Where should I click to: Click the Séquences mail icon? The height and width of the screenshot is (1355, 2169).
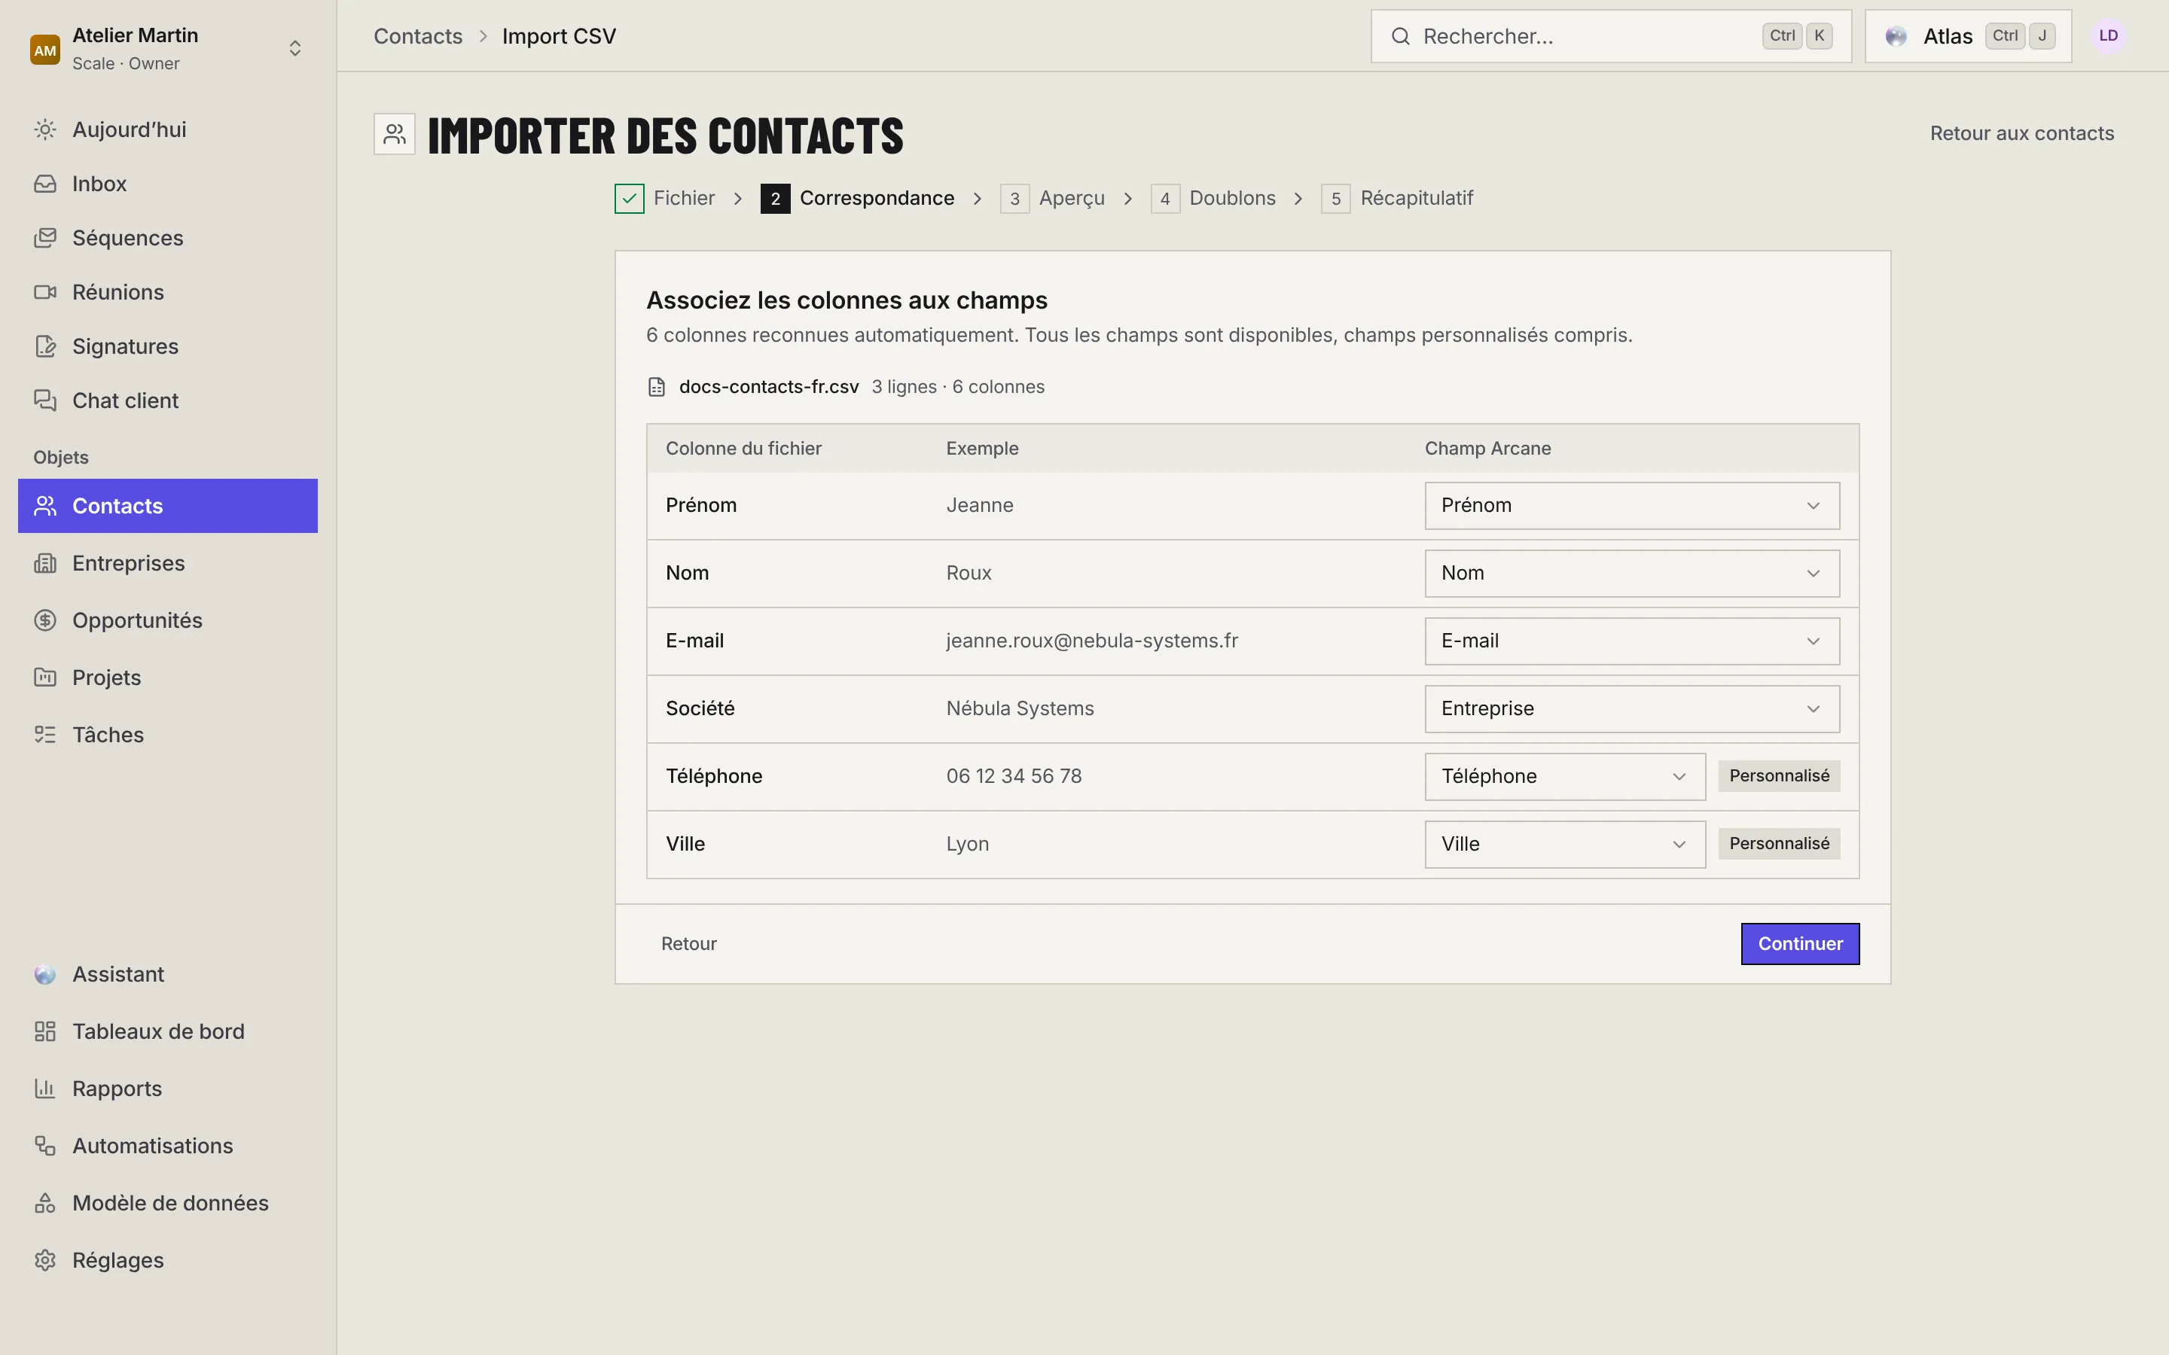pyautogui.click(x=45, y=239)
